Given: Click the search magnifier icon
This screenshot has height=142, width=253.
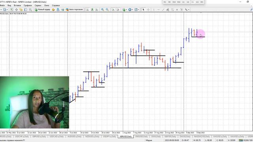Looking at the screenshot, I should coord(251,9).
